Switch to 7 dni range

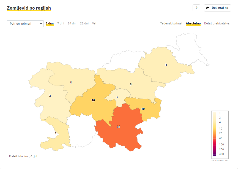tap(61, 23)
